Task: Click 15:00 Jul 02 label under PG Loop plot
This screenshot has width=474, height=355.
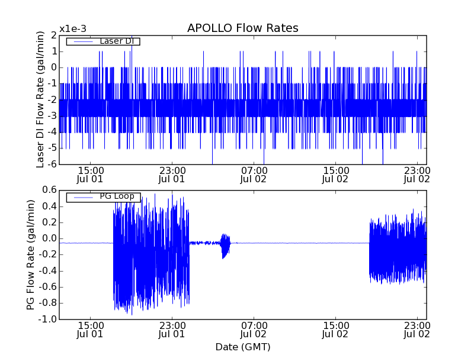Action: (x=335, y=330)
